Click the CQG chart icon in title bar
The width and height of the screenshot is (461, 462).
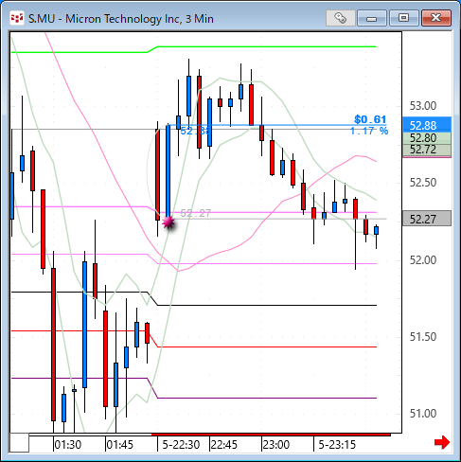click(16, 19)
